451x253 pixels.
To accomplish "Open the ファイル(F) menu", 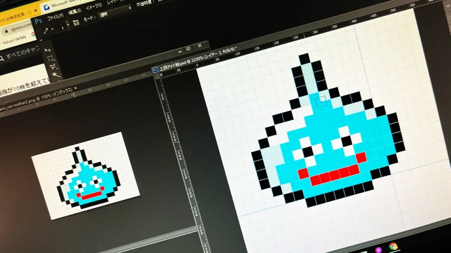I will 55,17.
